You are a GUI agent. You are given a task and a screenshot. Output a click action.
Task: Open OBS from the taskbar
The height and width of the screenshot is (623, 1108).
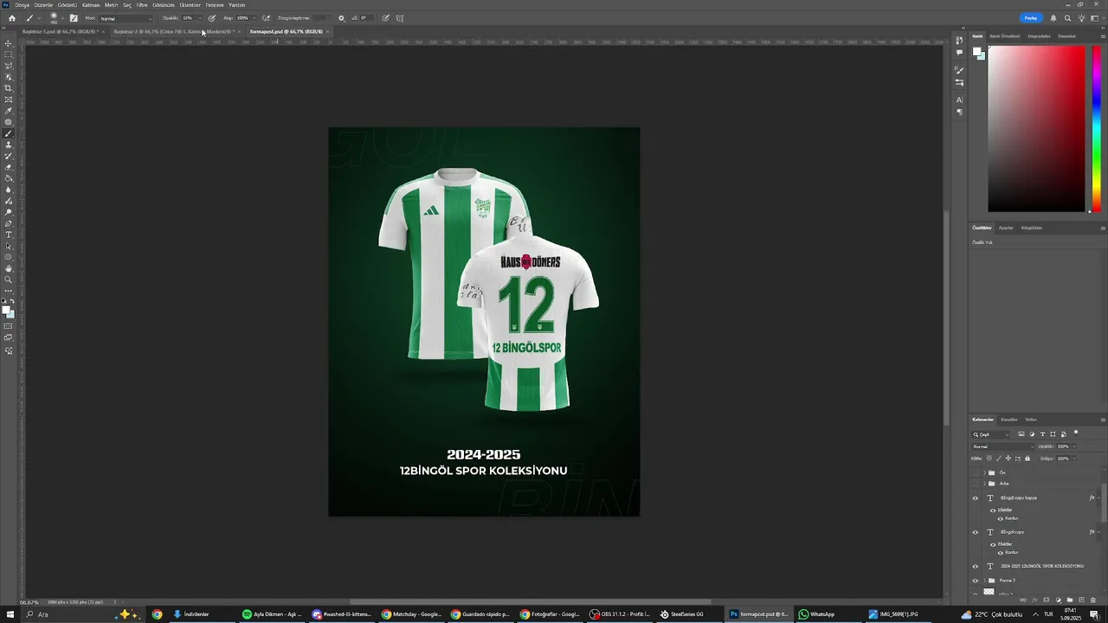coord(620,614)
